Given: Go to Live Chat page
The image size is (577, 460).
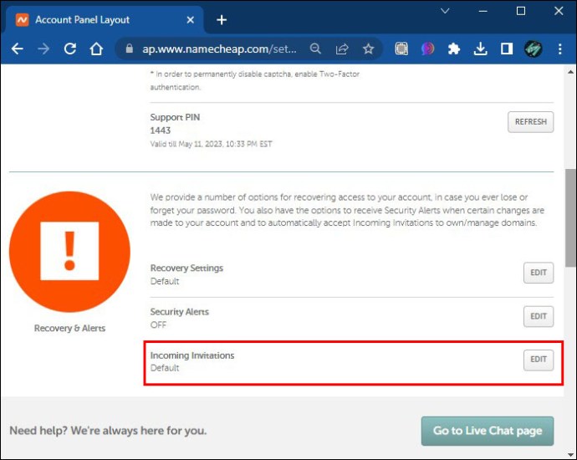Looking at the screenshot, I should coord(488,431).
